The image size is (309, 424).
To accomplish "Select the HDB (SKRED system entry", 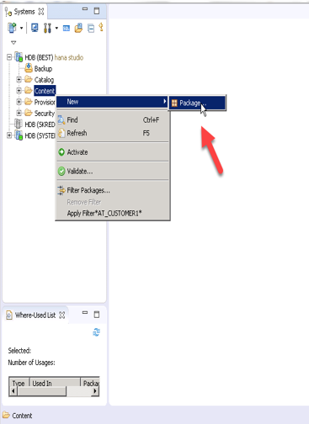I will (x=40, y=125).
